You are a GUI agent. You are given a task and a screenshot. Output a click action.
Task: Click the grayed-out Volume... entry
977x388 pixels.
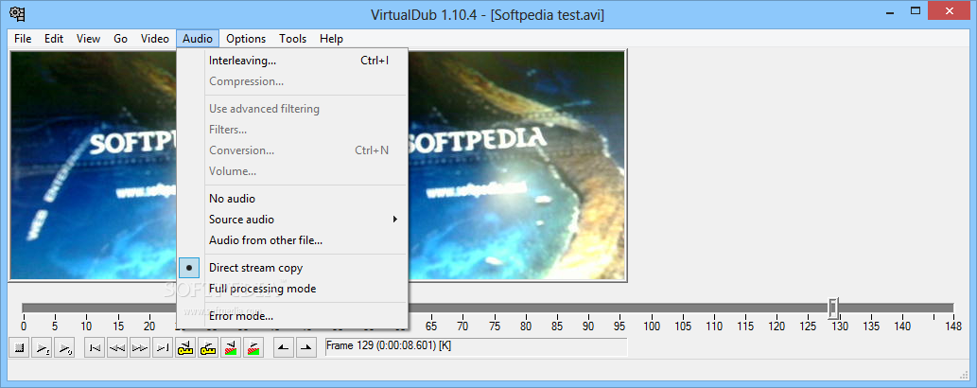[293, 171]
